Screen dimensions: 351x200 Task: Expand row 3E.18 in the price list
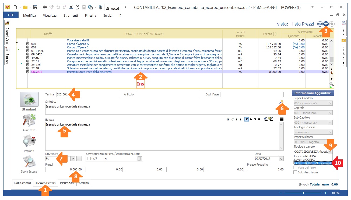[27, 68]
